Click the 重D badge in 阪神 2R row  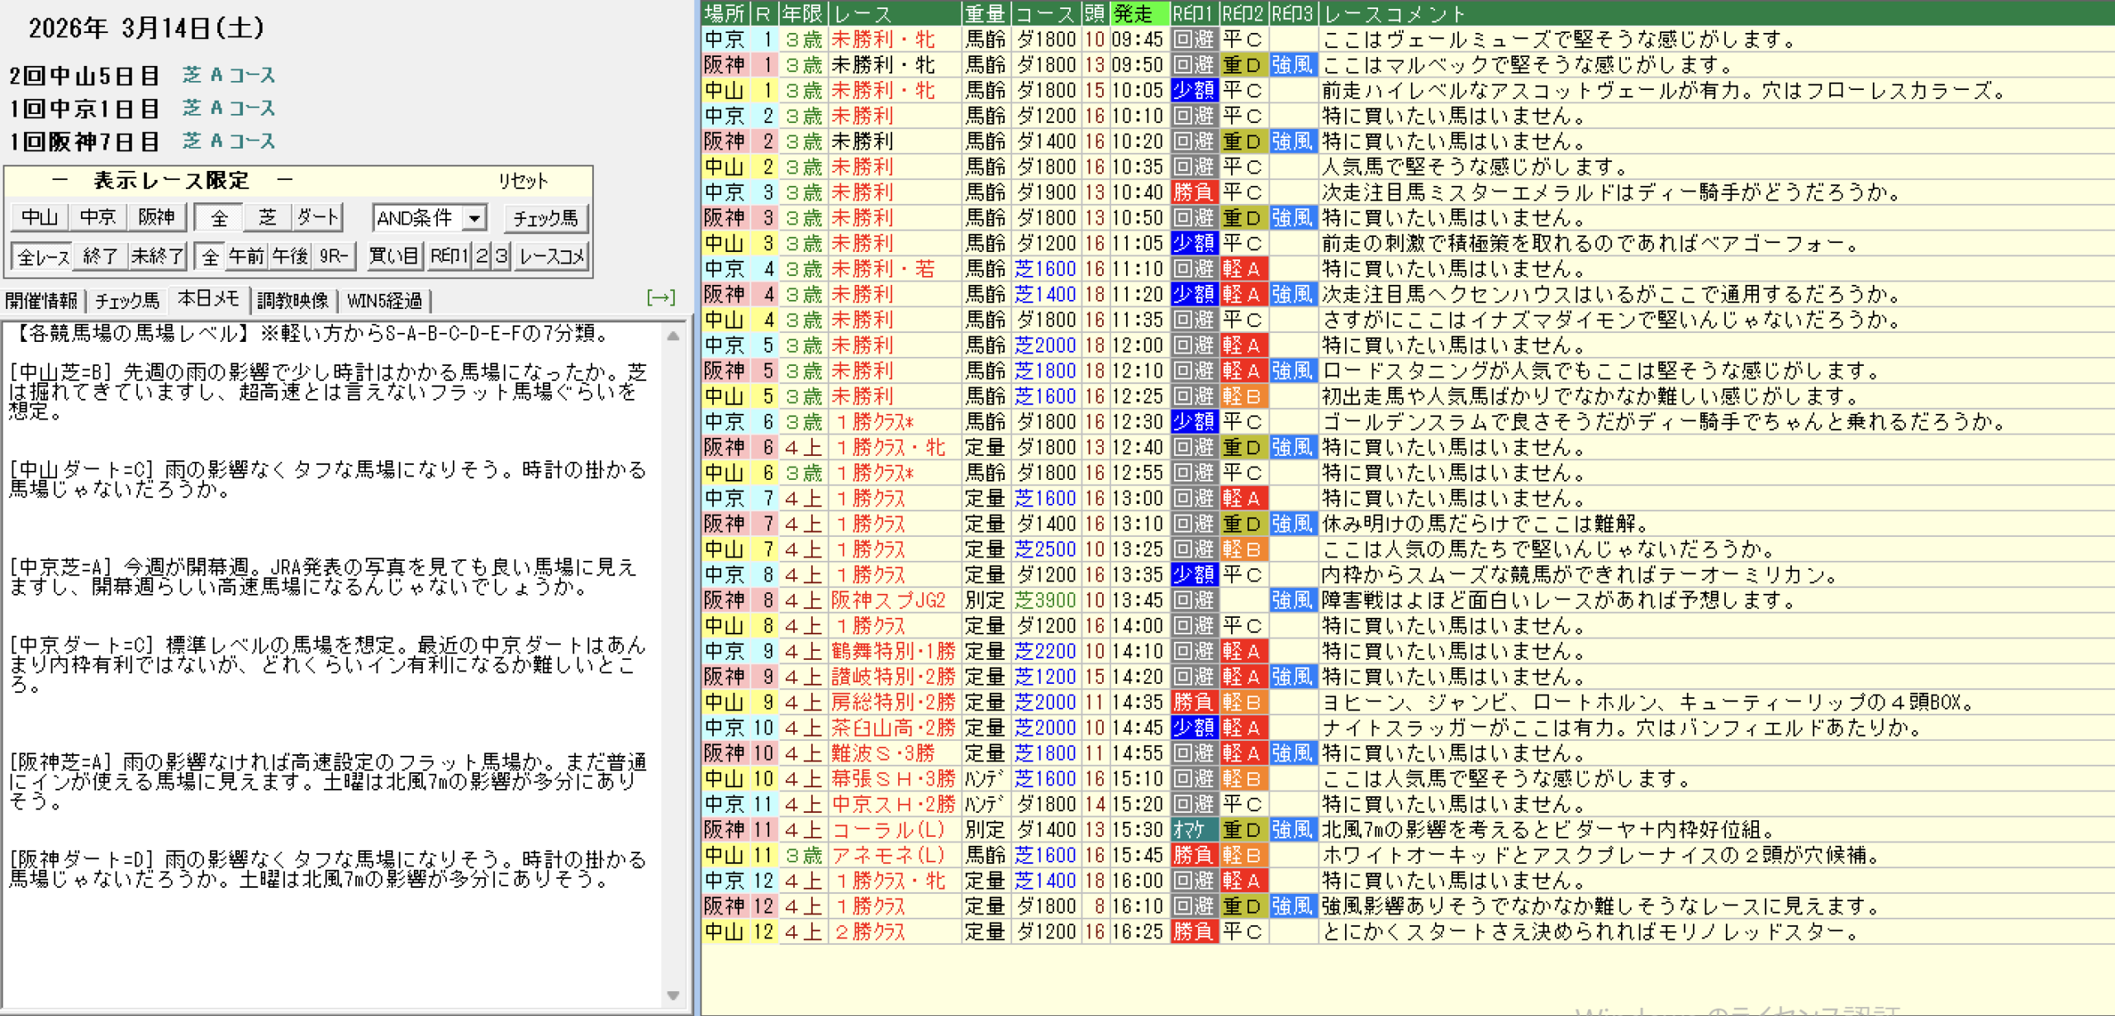(x=1243, y=141)
